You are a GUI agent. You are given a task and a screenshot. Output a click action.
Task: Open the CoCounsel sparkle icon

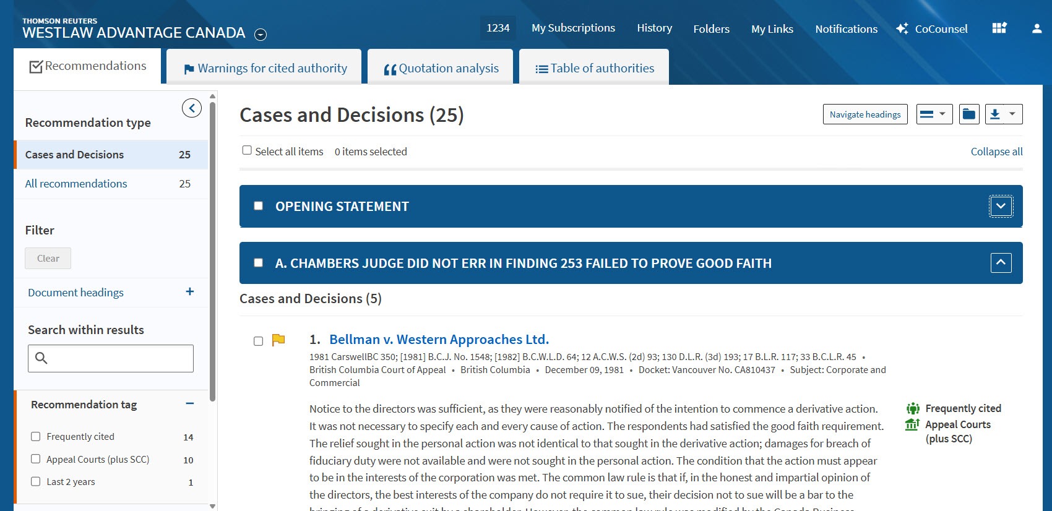(x=902, y=28)
